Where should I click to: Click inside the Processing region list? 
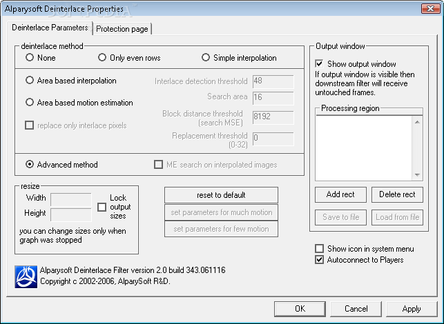364,148
